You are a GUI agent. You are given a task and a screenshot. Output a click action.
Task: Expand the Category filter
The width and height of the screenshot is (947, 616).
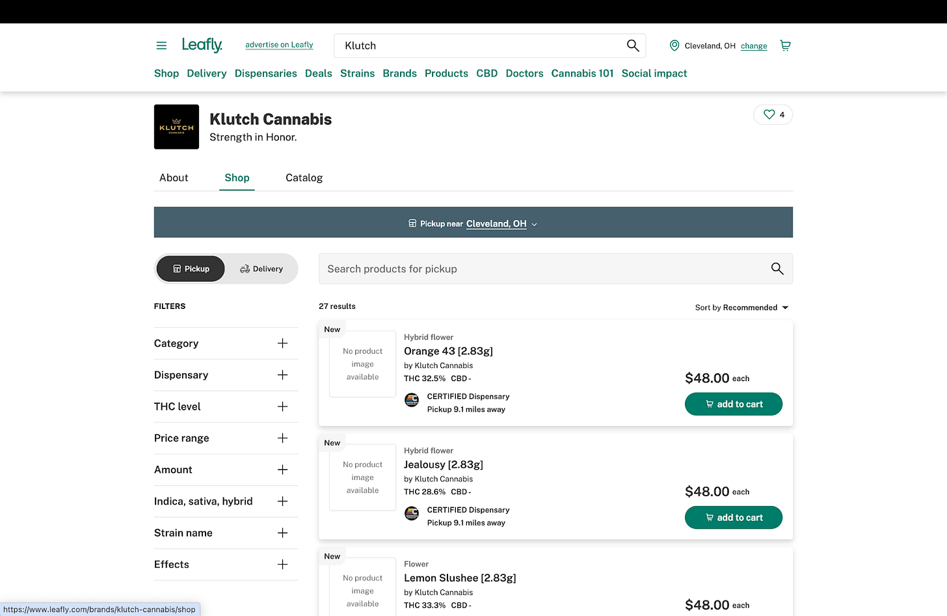click(226, 343)
